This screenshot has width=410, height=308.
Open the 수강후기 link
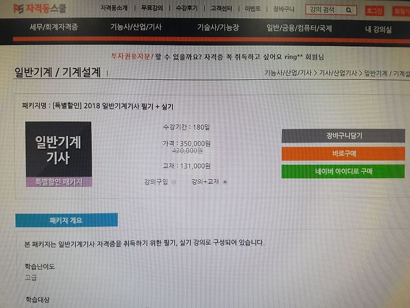click(x=187, y=8)
